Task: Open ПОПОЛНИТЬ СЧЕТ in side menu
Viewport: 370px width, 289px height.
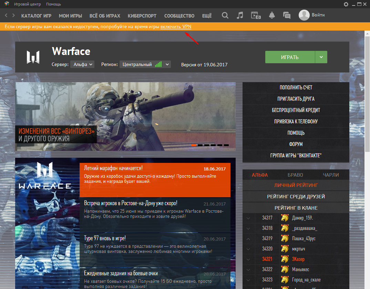Action: pyautogui.click(x=296, y=88)
